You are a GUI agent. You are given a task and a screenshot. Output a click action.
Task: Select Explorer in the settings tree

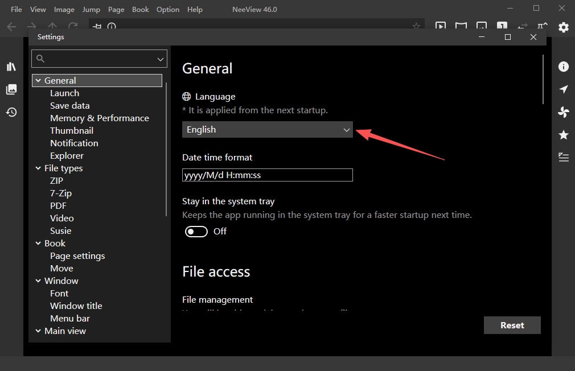point(67,155)
